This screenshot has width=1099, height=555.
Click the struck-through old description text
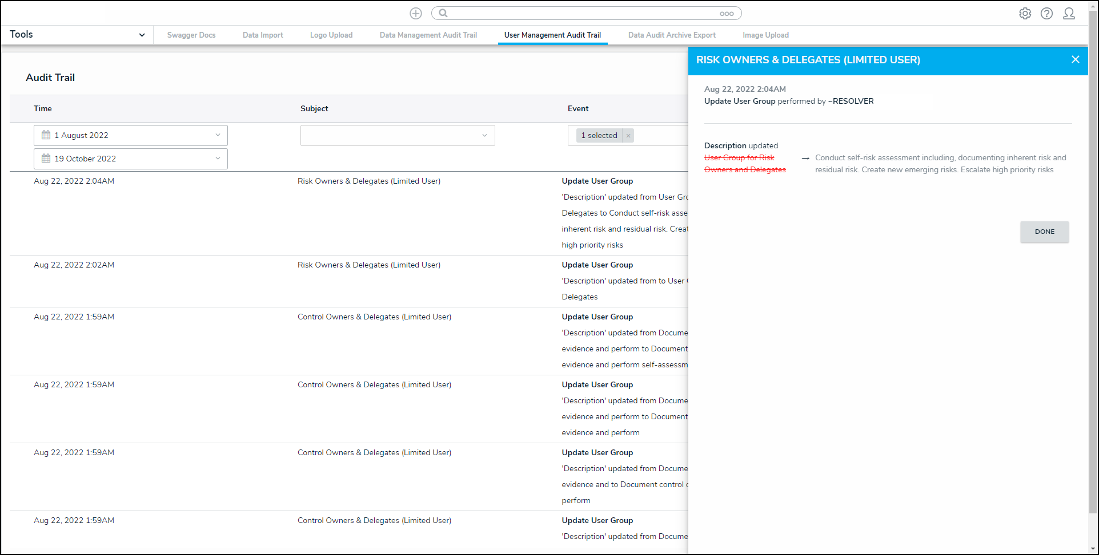click(x=745, y=164)
